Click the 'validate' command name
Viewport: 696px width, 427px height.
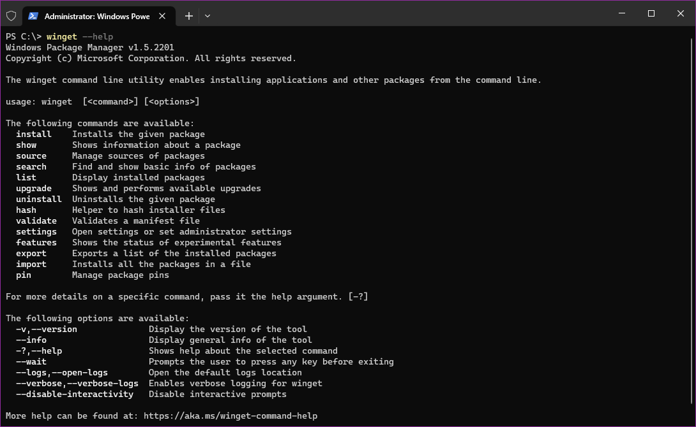(36, 221)
